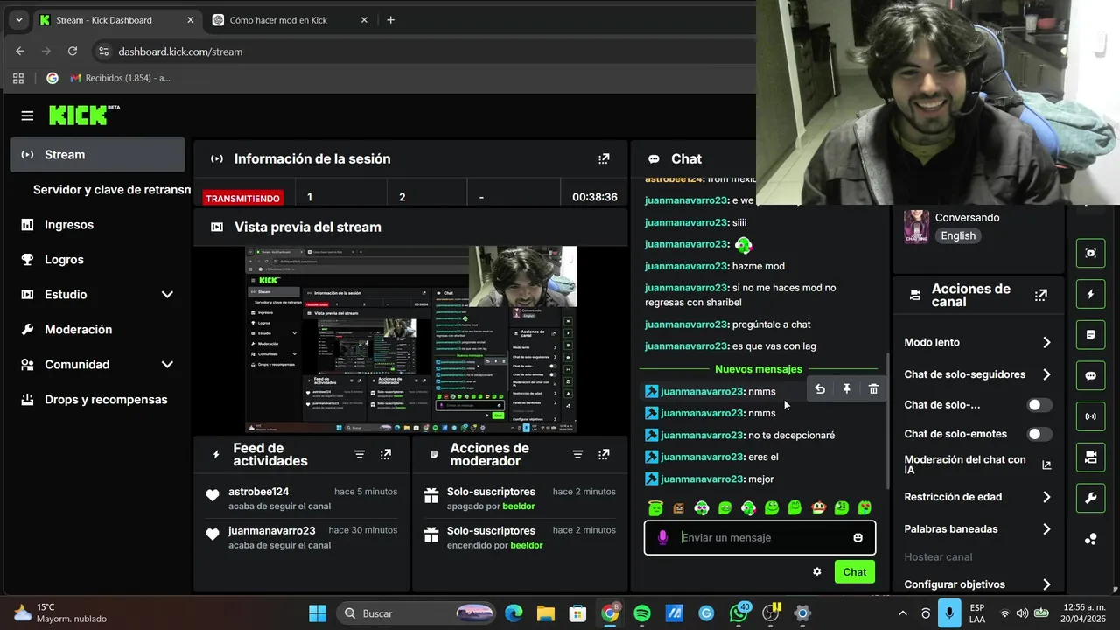Viewport: 1120px width, 630px height.
Task: Click the purple microphone icon in chat input
Action: (662, 537)
